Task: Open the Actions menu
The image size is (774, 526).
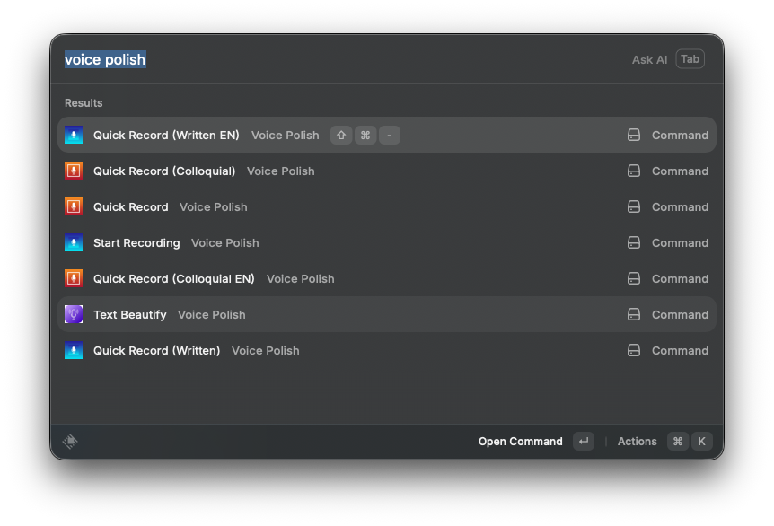Action: point(637,441)
